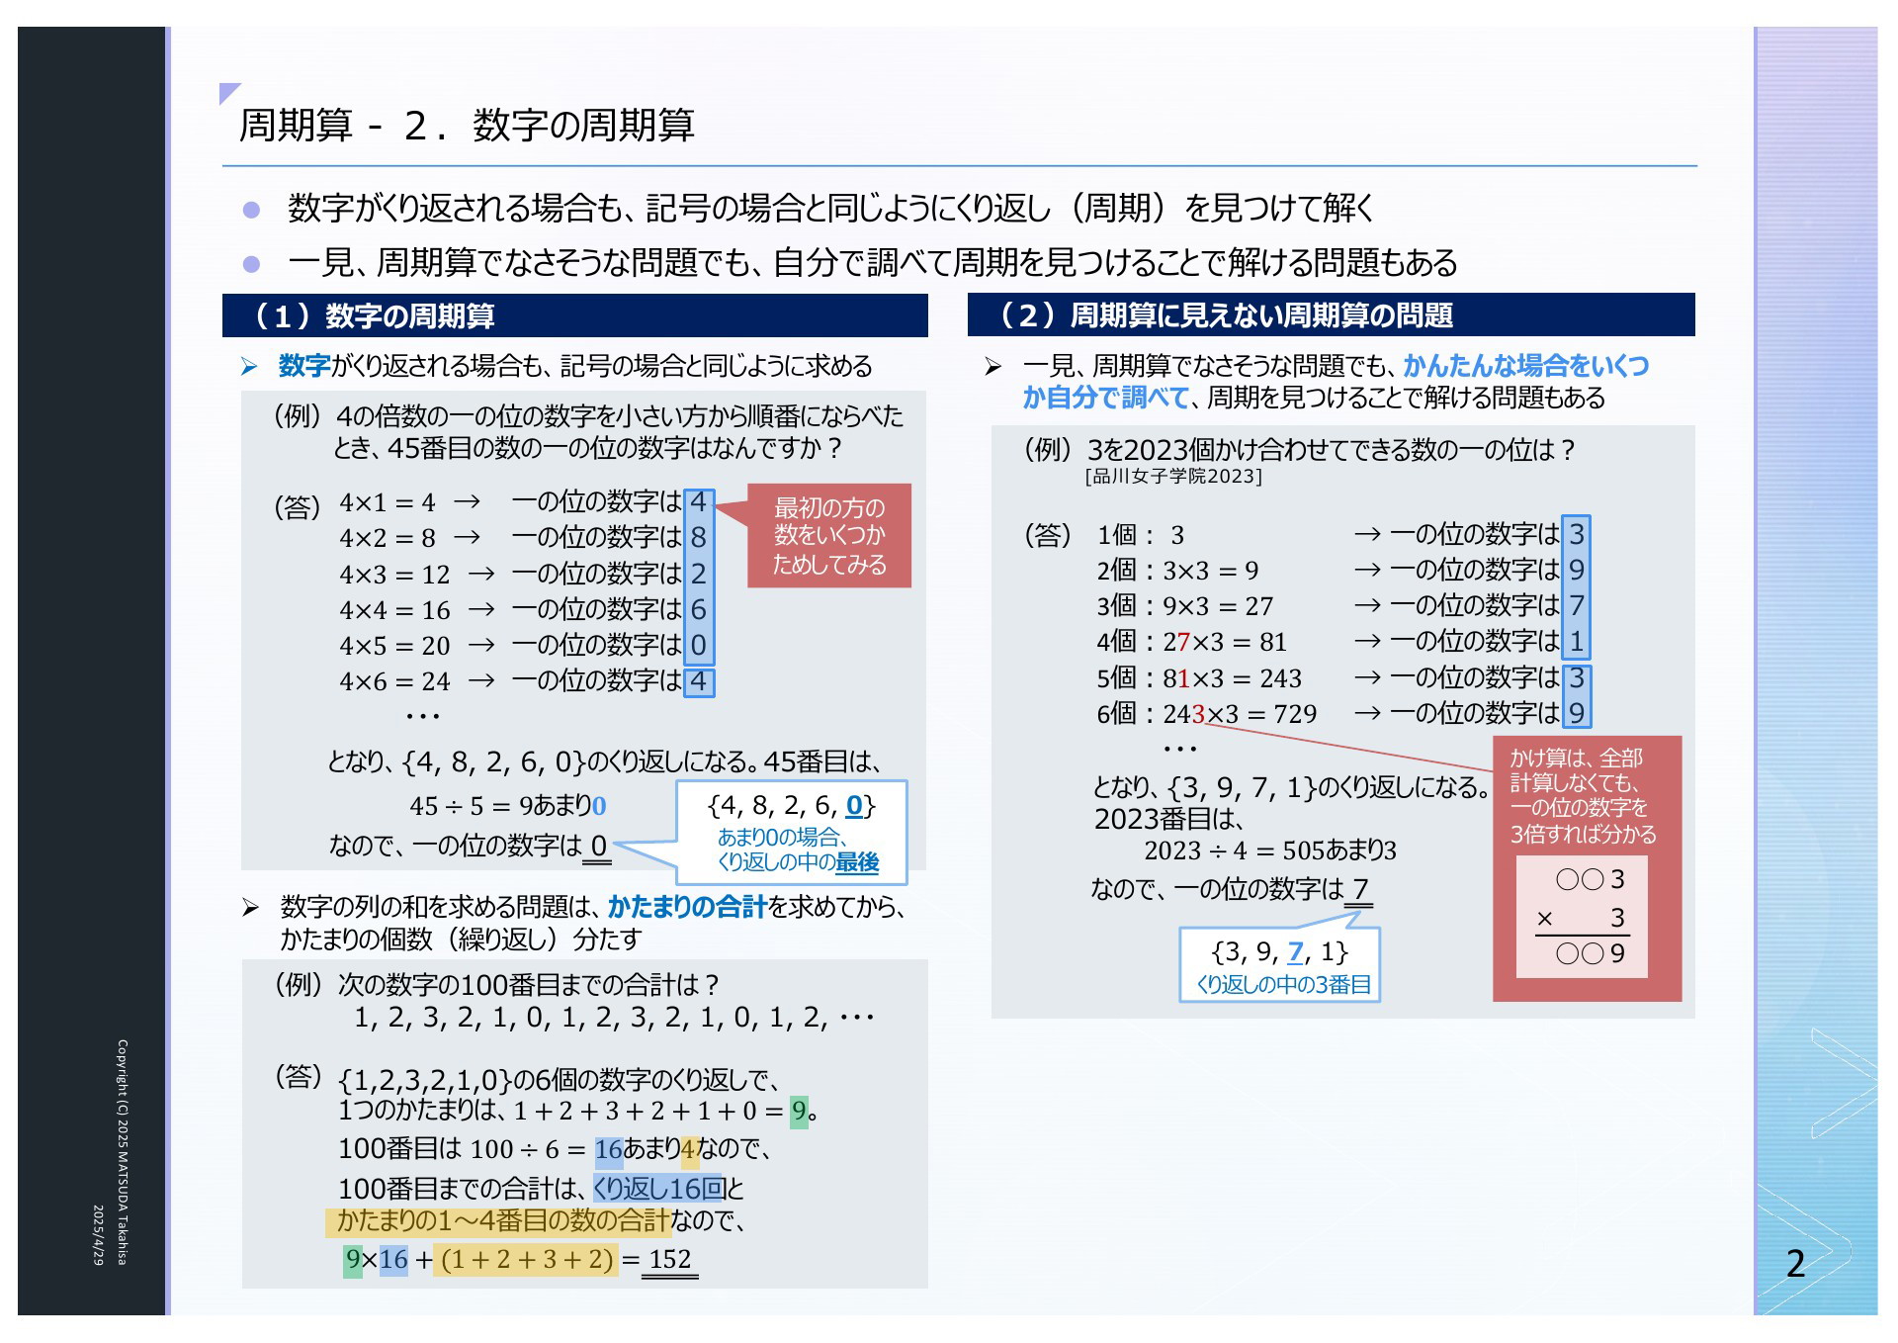The width and height of the screenshot is (1898, 1343).
Task: Click the boxed digit 7 for 3個
Action: point(1577,605)
